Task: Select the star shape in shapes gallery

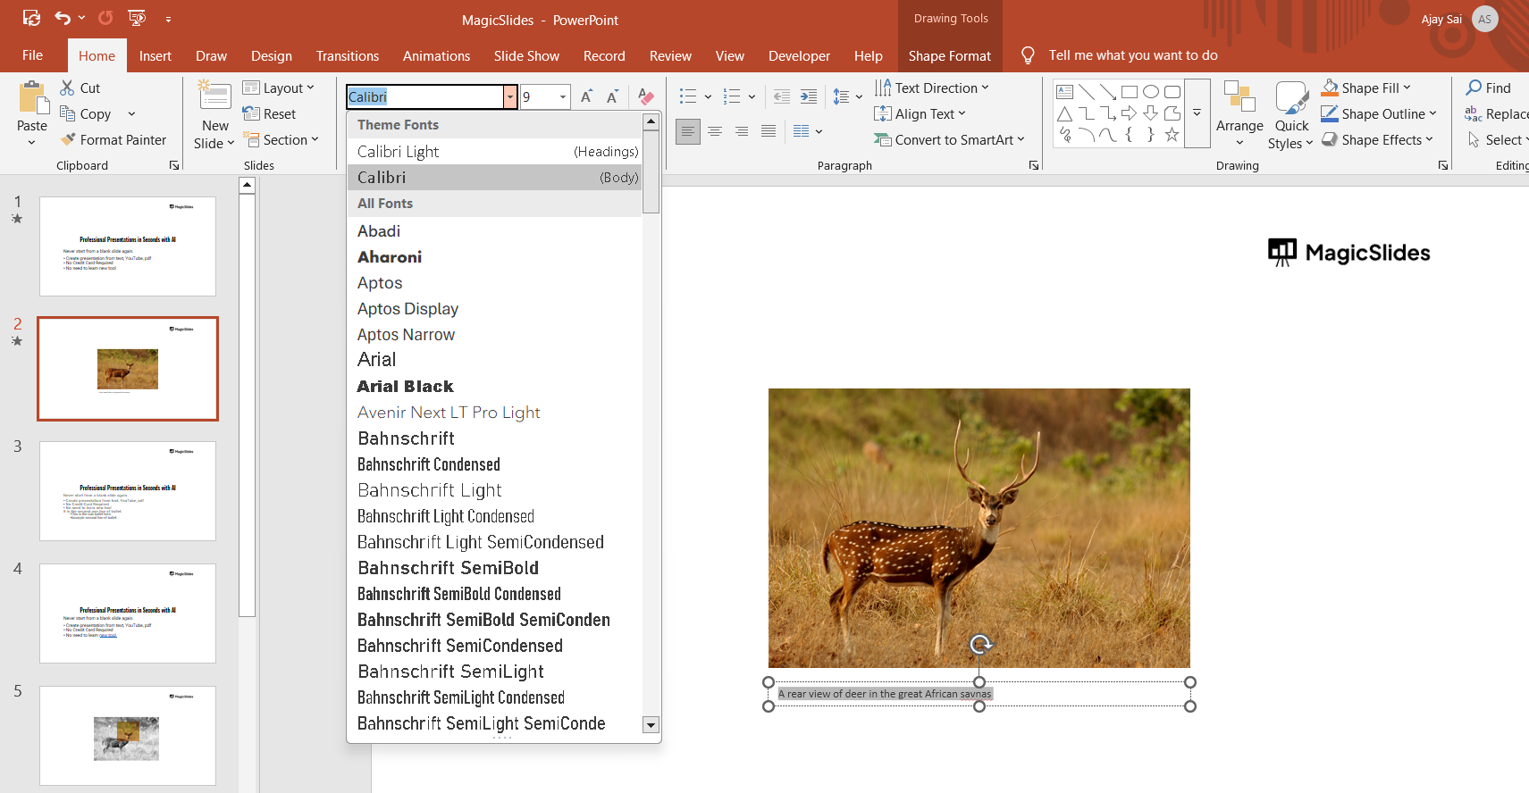Action: 1172,135
